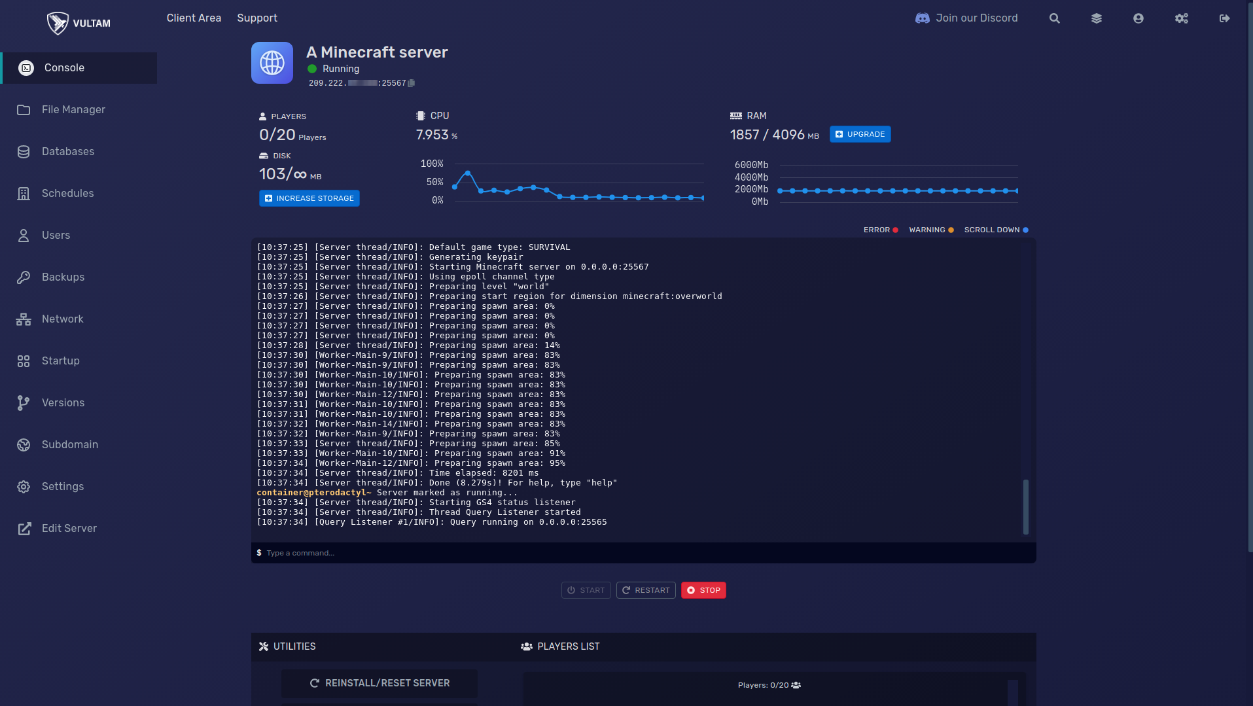
Task: Open the account profile icon
Action: tap(1138, 18)
